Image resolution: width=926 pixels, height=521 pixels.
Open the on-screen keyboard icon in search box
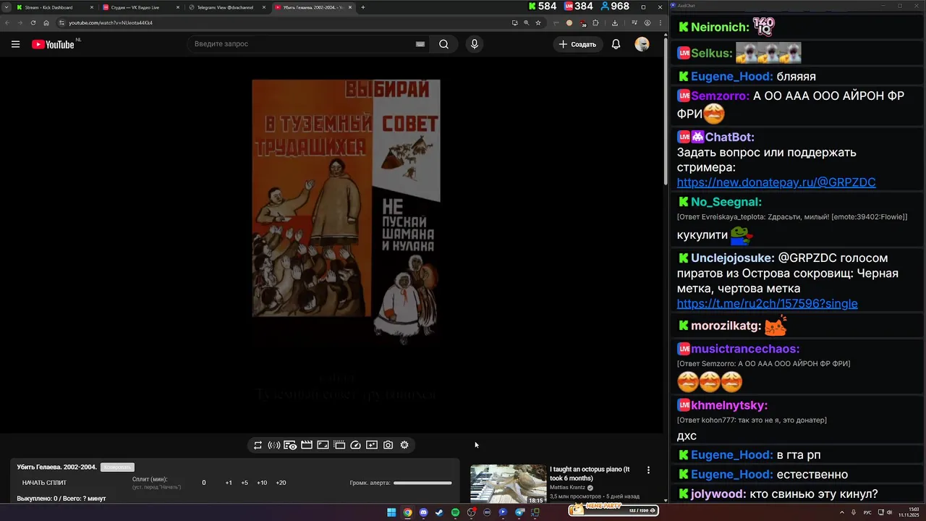[x=420, y=44]
